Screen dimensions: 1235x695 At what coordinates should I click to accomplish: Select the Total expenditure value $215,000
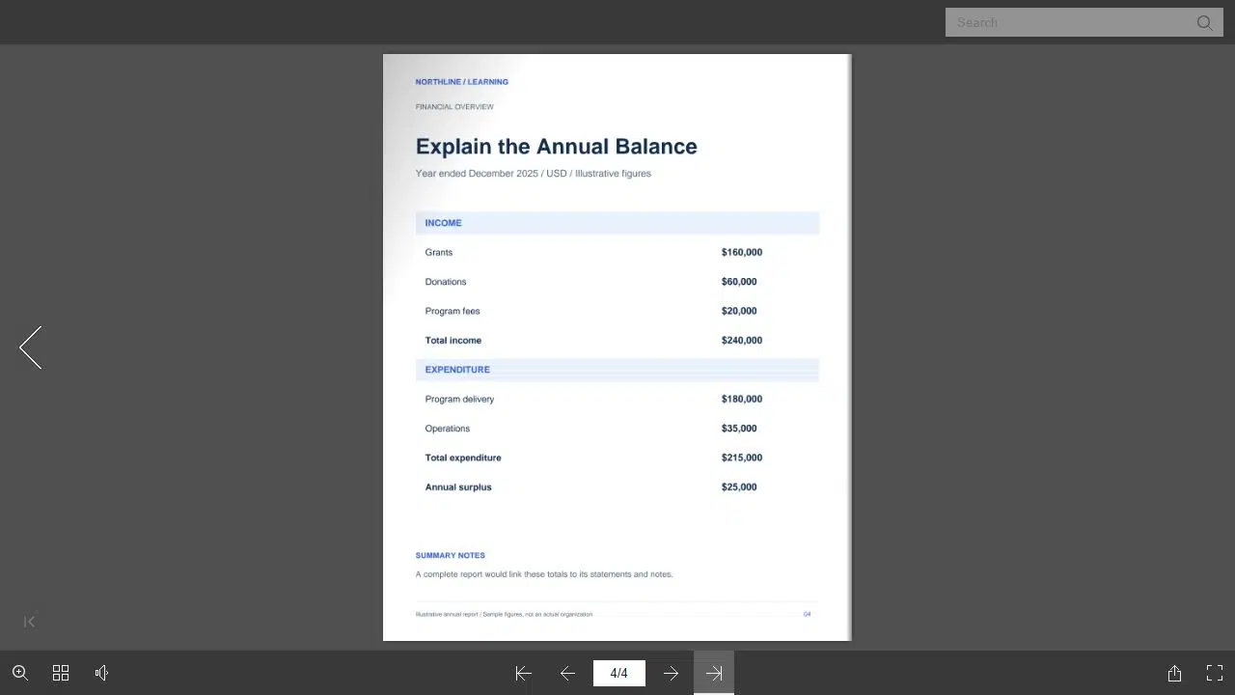coord(741,458)
